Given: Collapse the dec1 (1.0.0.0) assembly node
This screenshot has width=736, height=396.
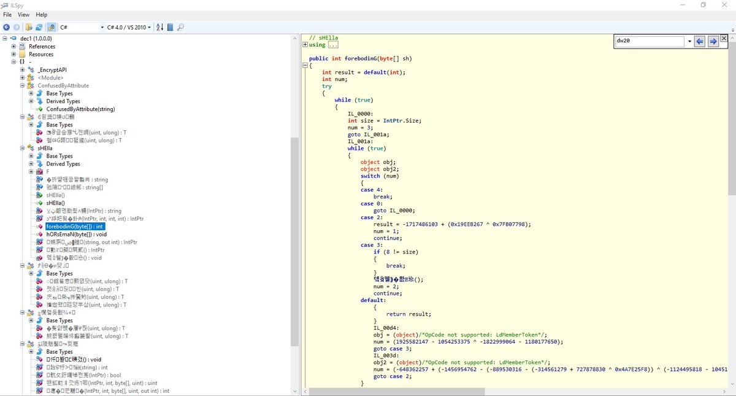Looking at the screenshot, I should (x=5, y=39).
